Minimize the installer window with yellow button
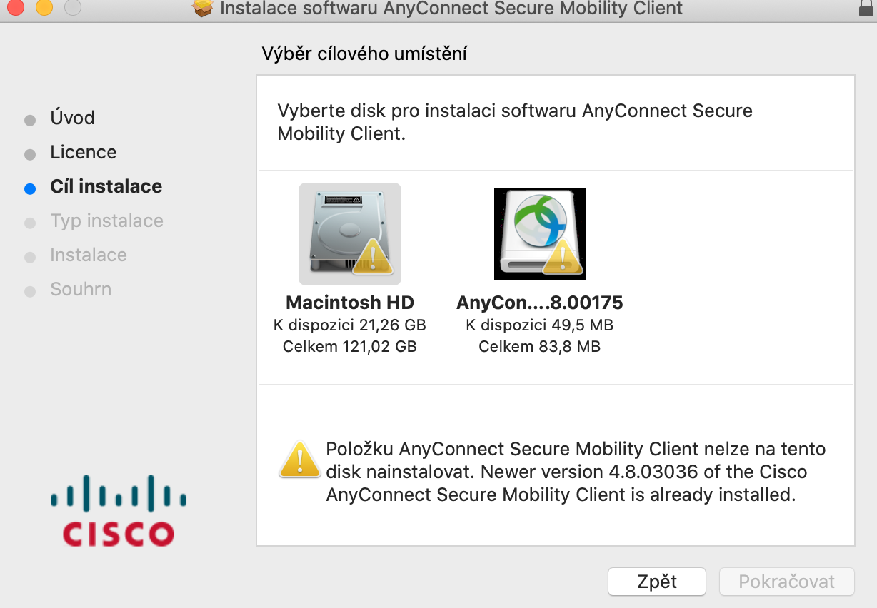877x608 pixels. tap(44, 8)
